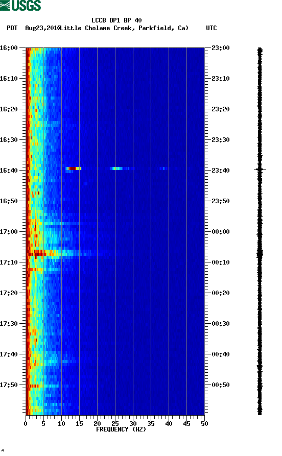
Task: Click the '16:10' PDT time label
Action: click(9, 79)
